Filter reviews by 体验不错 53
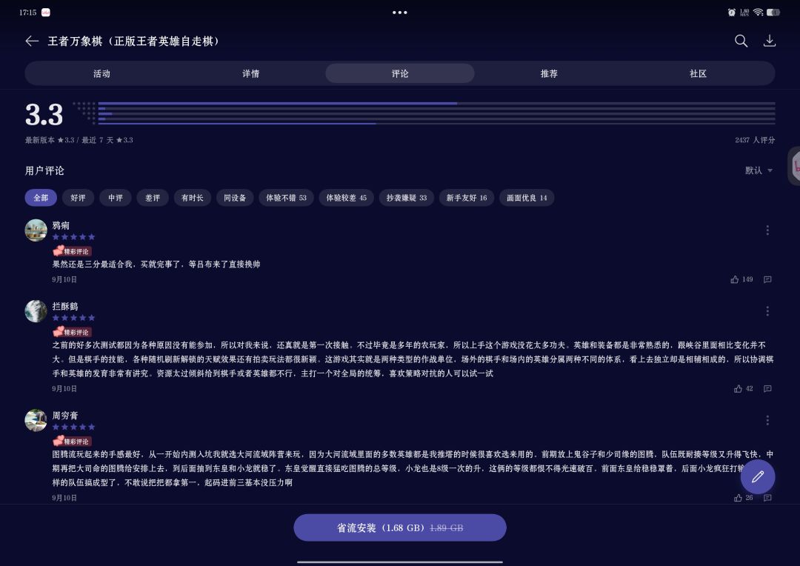Viewport: 800px width, 566px height. pyautogui.click(x=286, y=198)
